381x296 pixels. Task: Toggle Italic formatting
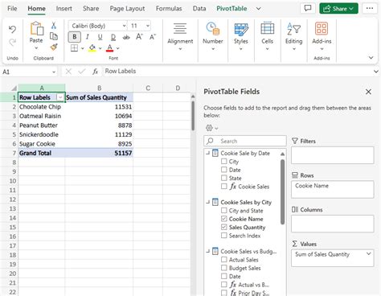(x=88, y=37)
